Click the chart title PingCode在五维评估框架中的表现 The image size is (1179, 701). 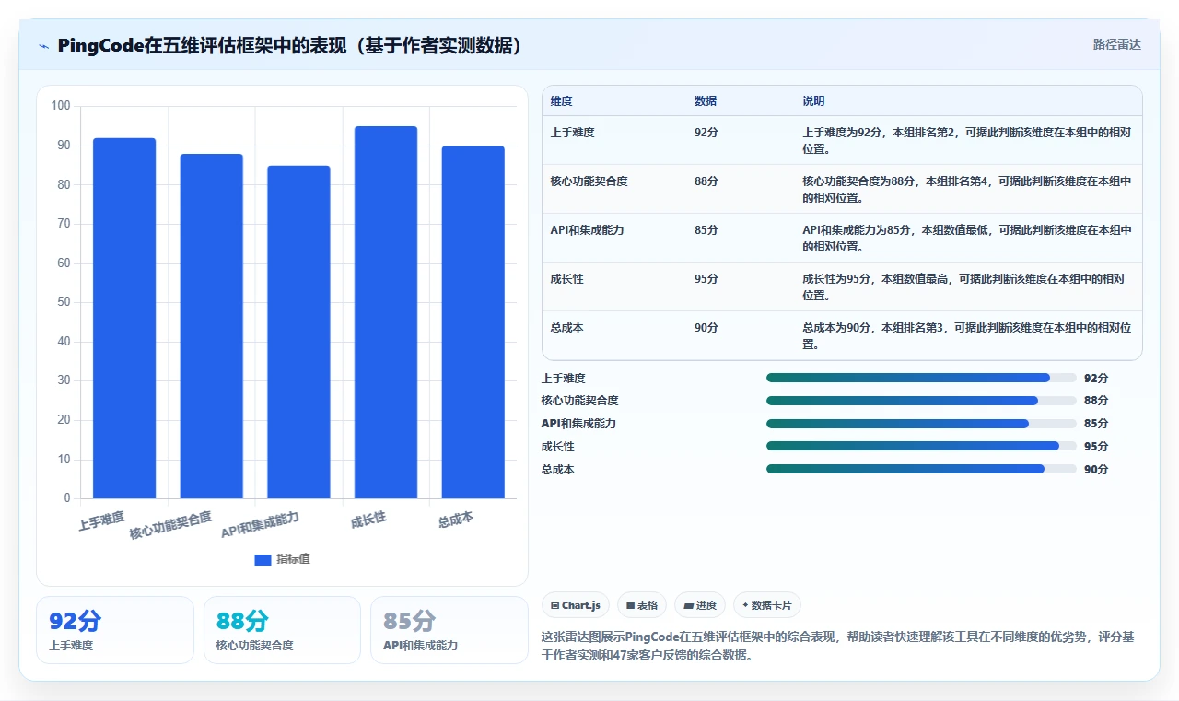coord(290,45)
